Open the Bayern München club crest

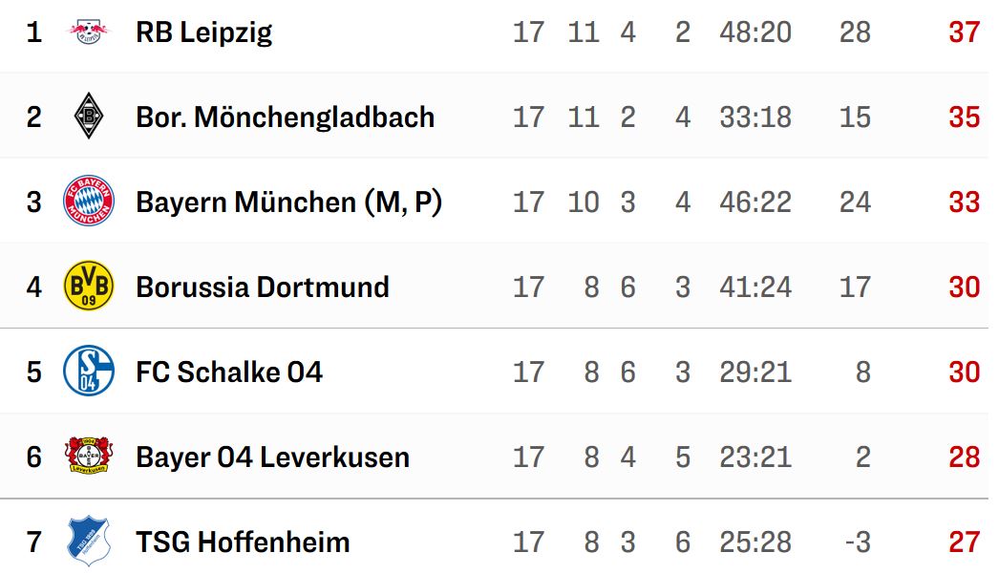pos(89,201)
